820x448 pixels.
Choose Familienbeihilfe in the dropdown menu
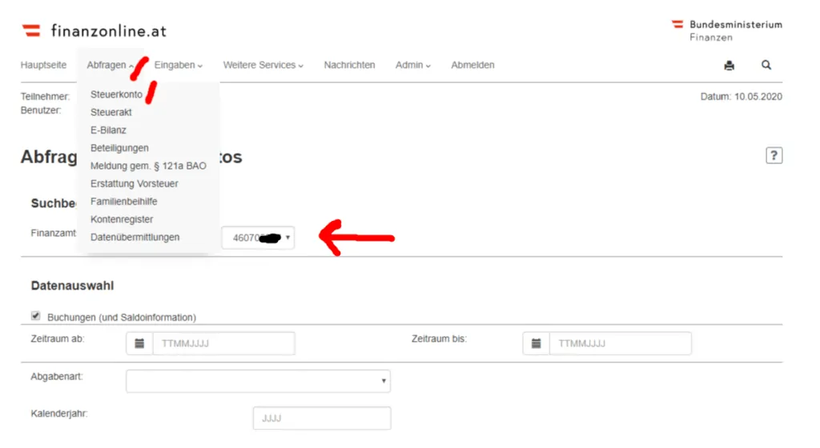(123, 202)
